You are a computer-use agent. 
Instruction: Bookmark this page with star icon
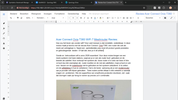[144, 8]
